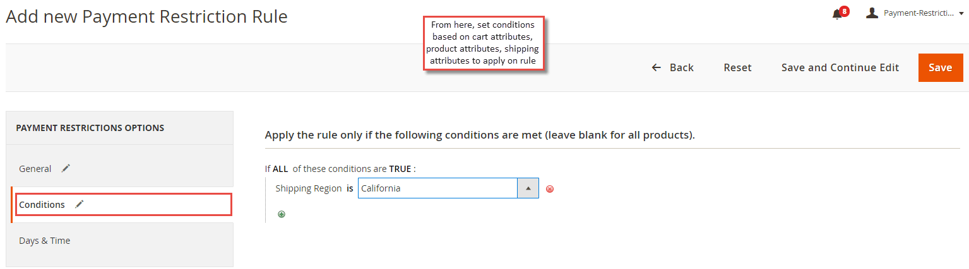Change the TRUE condition value
The width and height of the screenshot is (969, 269).
(x=400, y=169)
